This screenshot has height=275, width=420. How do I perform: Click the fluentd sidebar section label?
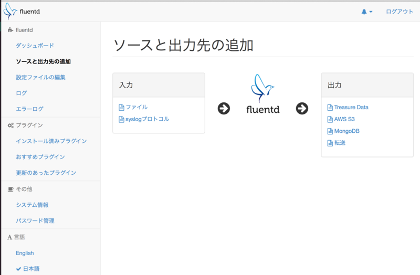24,30
